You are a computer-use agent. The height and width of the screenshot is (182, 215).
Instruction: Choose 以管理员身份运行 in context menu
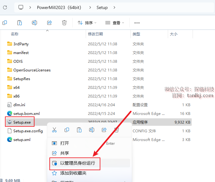click(x=89, y=163)
